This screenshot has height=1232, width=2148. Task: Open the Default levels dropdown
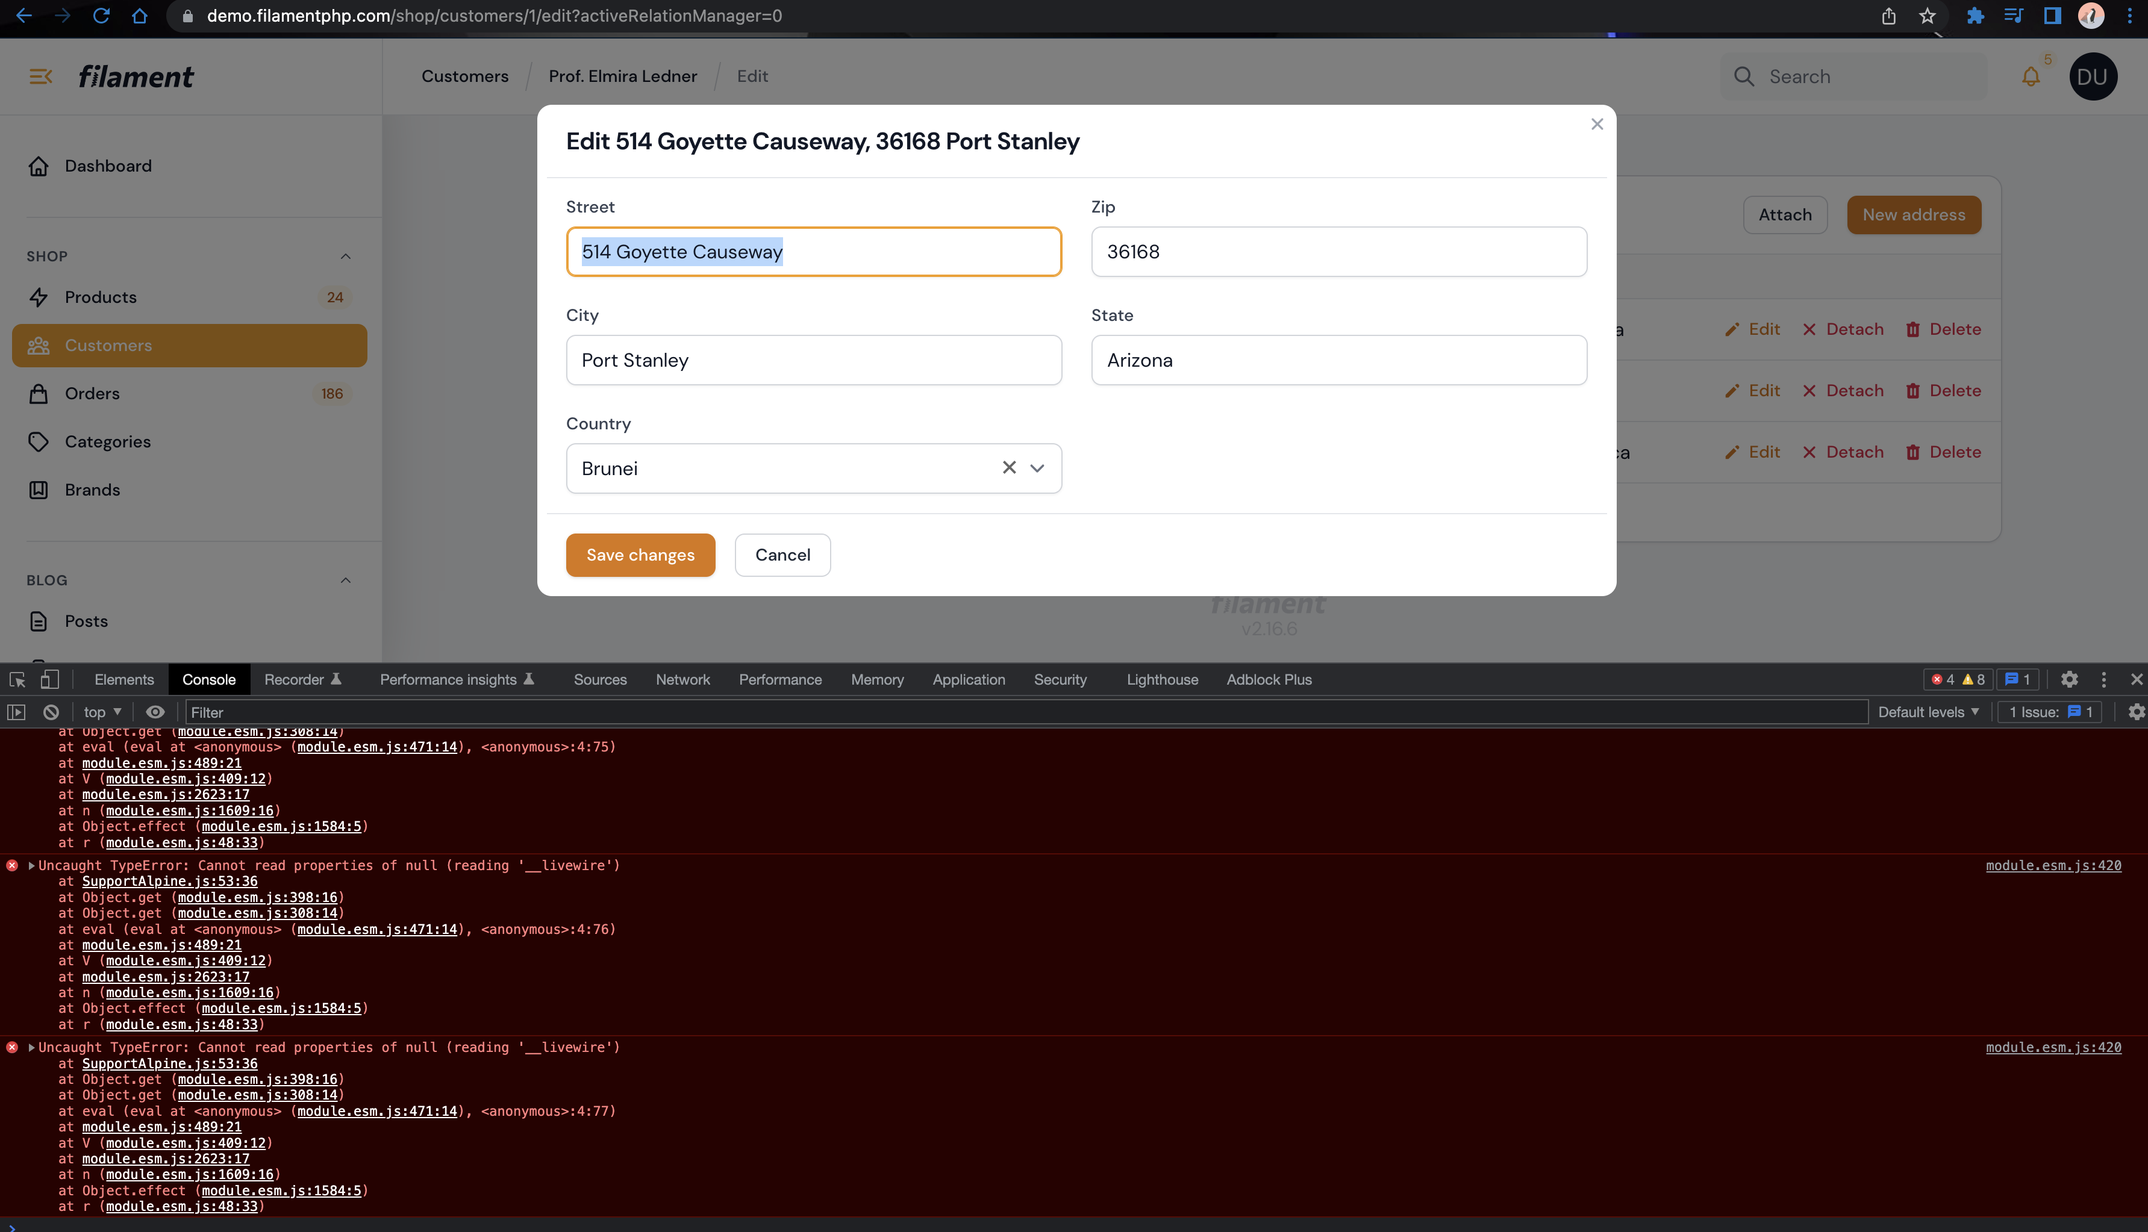coord(1928,712)
